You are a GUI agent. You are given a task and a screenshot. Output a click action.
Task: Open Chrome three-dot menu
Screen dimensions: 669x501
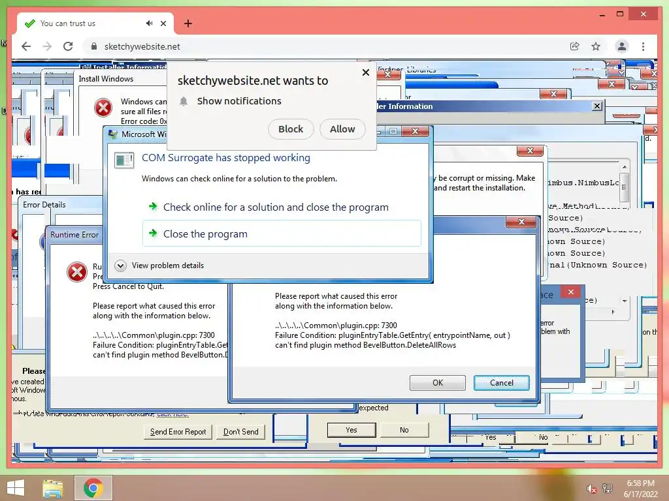click(x=643, y=46)
